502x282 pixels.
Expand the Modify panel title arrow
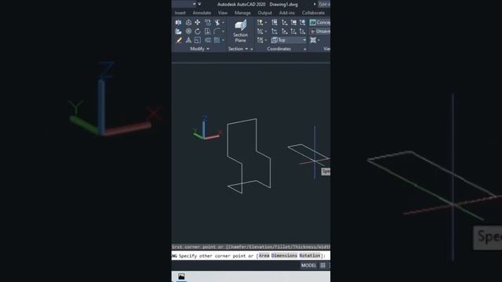click(x=208, y=49)
